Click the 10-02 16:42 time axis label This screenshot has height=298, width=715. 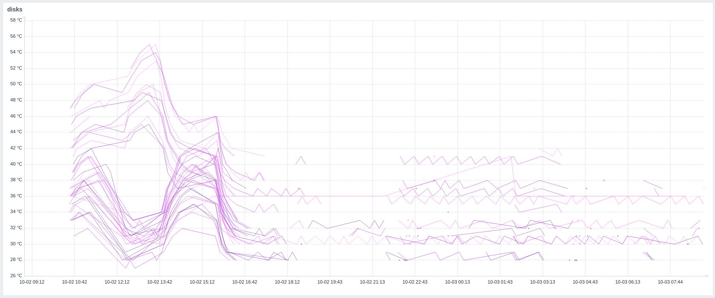[x=245, y=282]
